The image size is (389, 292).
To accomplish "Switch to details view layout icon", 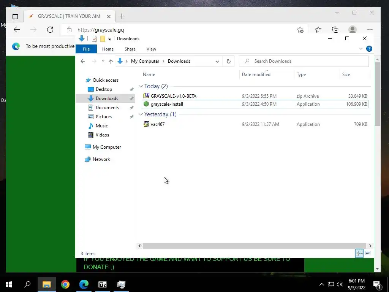I will point(359,253).
